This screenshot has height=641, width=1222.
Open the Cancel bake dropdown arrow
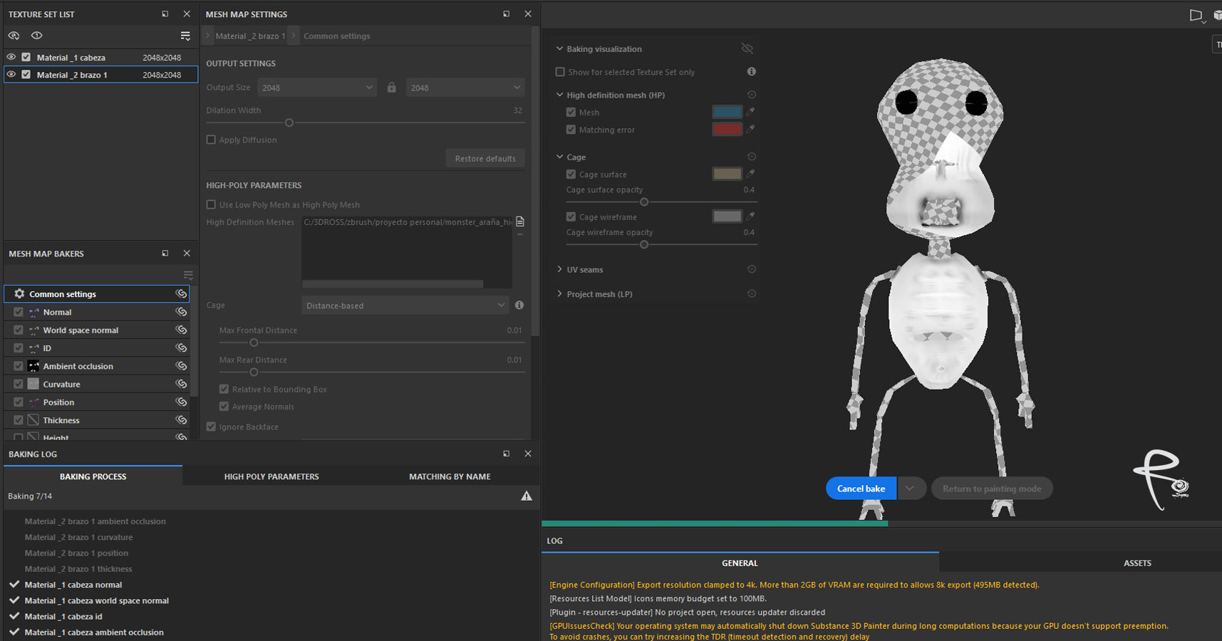(910, 489)
